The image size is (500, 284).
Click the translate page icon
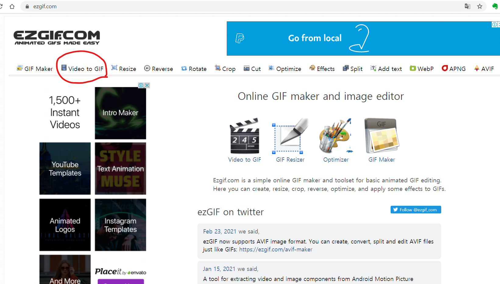(x=467, y=6)
